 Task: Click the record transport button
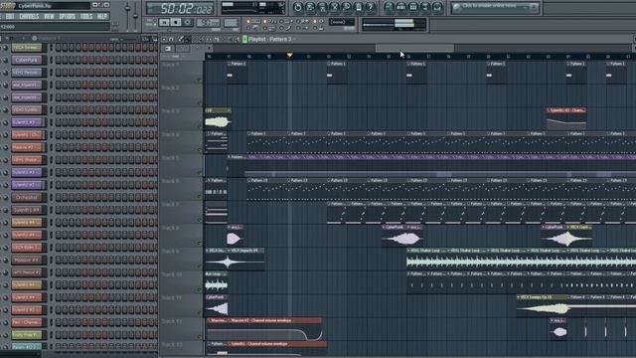(x=188, y=23)
